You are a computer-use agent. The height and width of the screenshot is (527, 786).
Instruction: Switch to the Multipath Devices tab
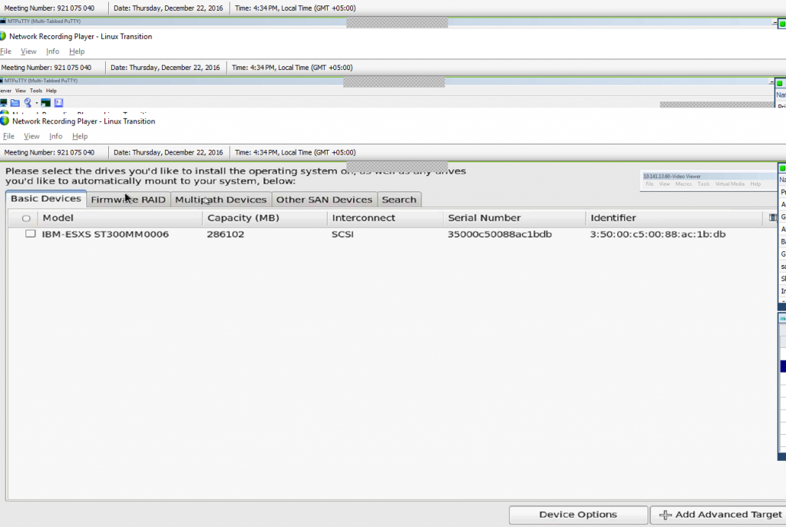tap(220, 200)
